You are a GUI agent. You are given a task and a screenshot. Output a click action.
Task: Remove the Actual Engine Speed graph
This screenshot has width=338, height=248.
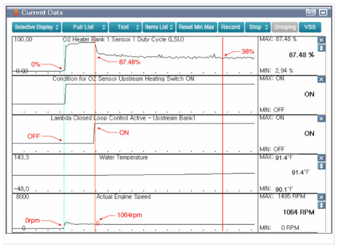click(322, 197)
